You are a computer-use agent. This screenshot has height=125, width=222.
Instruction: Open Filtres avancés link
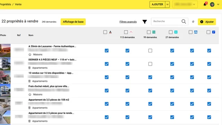128,22
